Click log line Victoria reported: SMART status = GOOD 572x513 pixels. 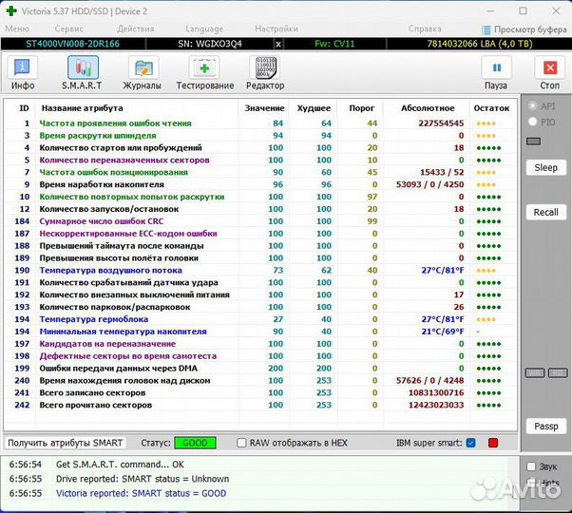[x=141, y=493]
